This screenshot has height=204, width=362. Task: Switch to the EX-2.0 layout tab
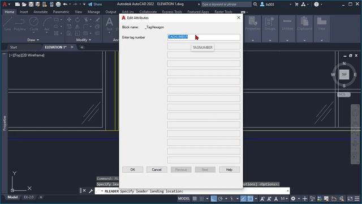tap(29, 197)
